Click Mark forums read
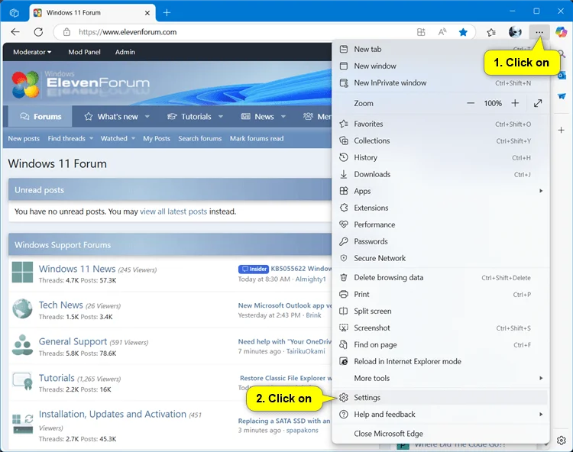Viewport: 573px width, 452px height. pos(257,138)
